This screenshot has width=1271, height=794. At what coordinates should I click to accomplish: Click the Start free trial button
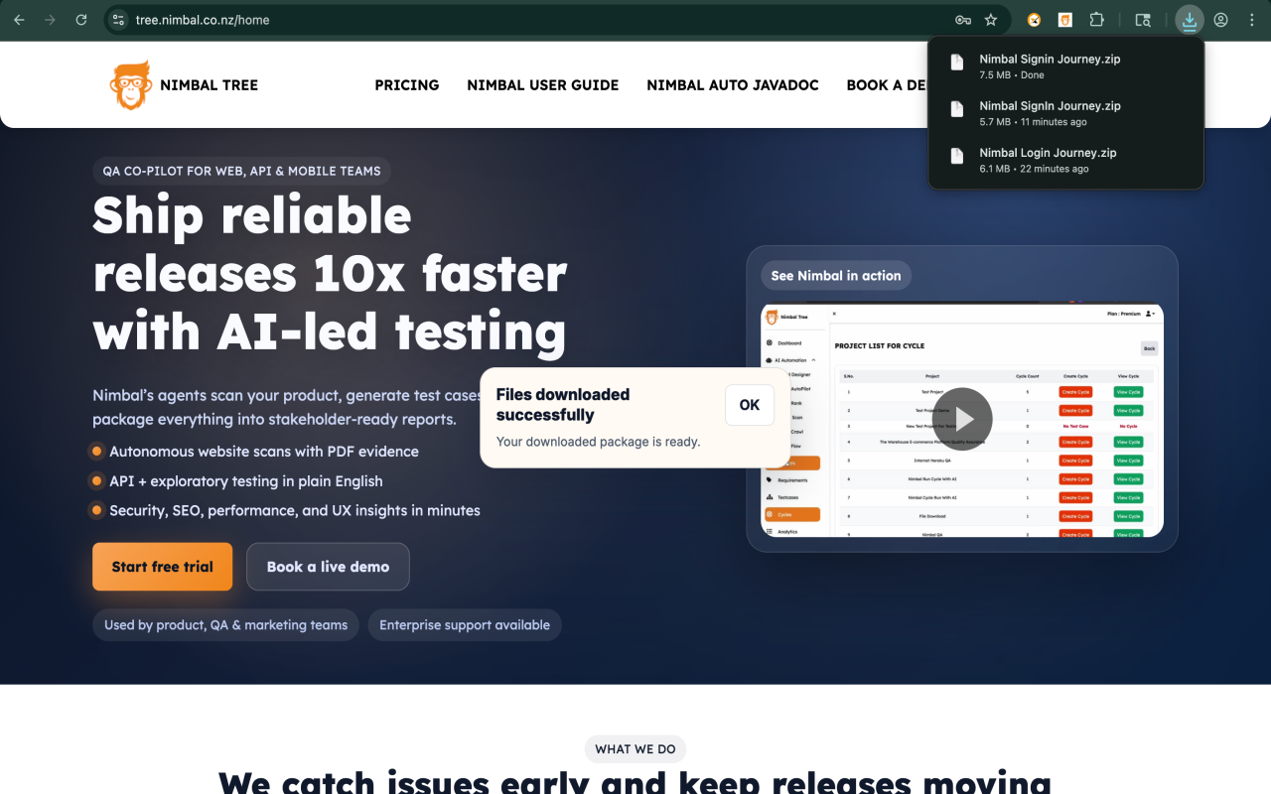click(163, 567)
